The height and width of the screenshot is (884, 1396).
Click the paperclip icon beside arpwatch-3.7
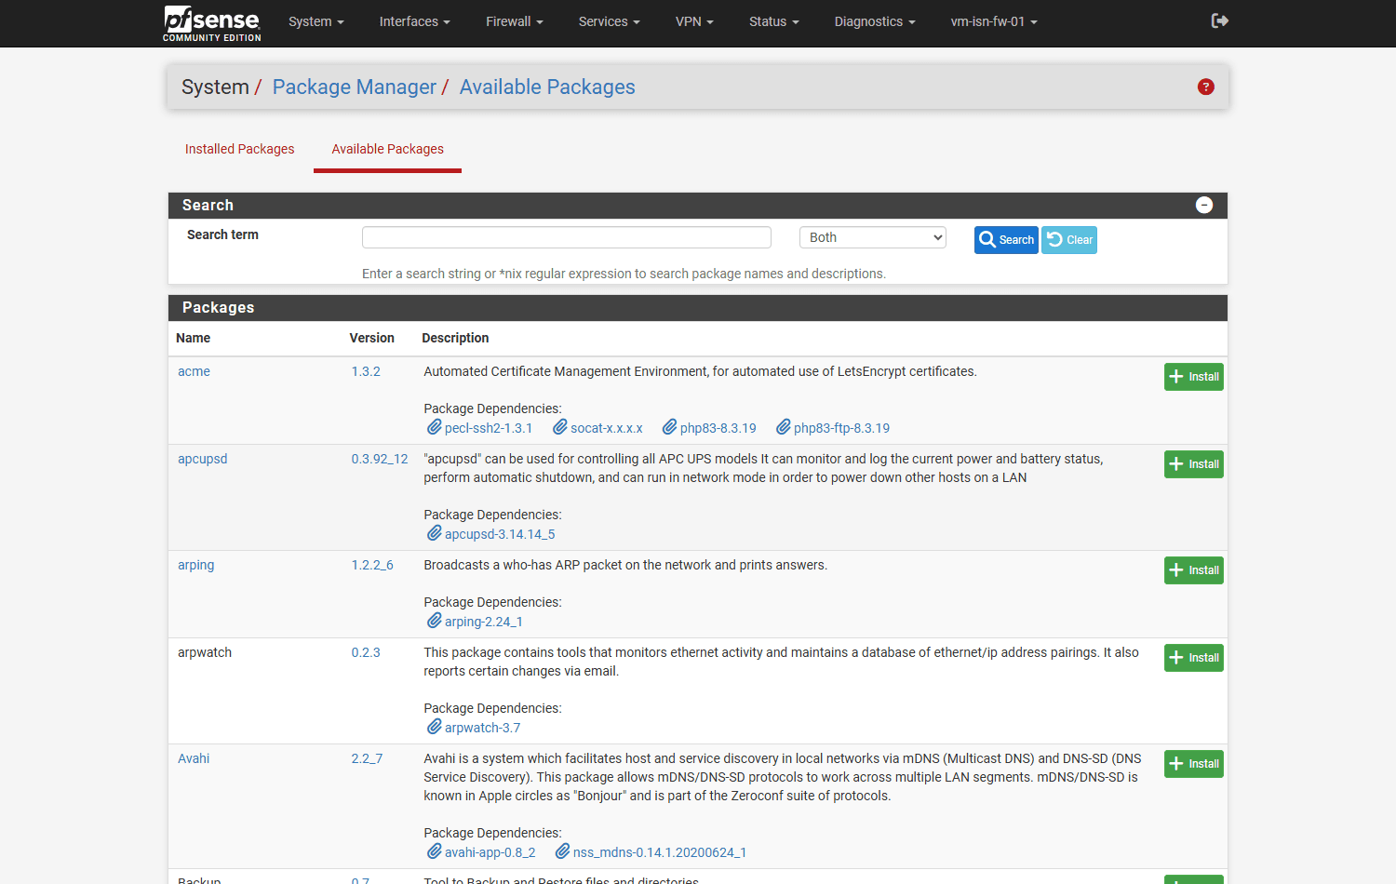pos(434,727)
